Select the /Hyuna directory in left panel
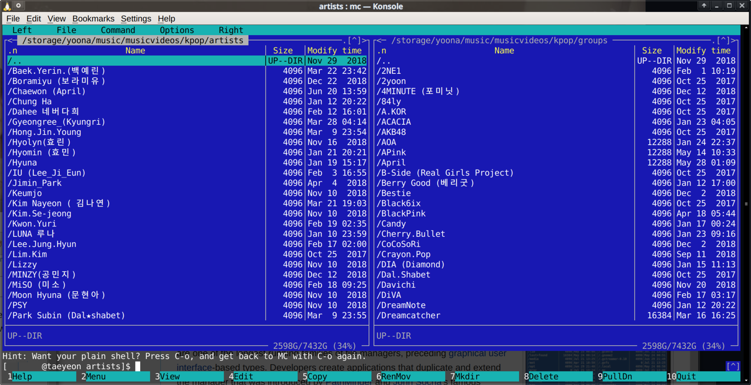This screenshot has height=385, width=751. pos(22,163)
